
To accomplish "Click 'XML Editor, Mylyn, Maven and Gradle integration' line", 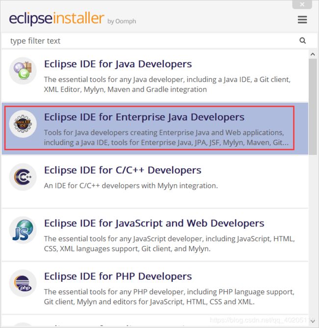I will click(126, 89).
